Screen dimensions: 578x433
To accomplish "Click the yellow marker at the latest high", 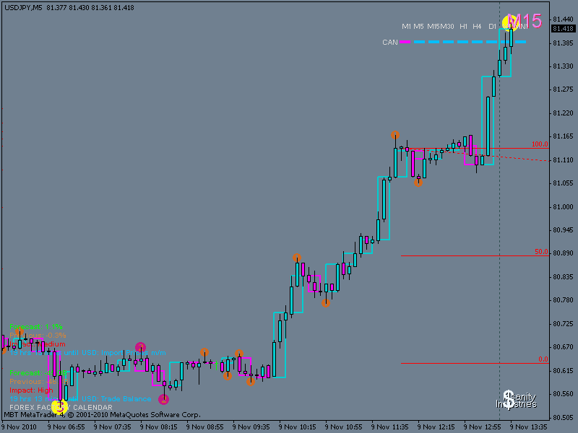I will point(510,22).
